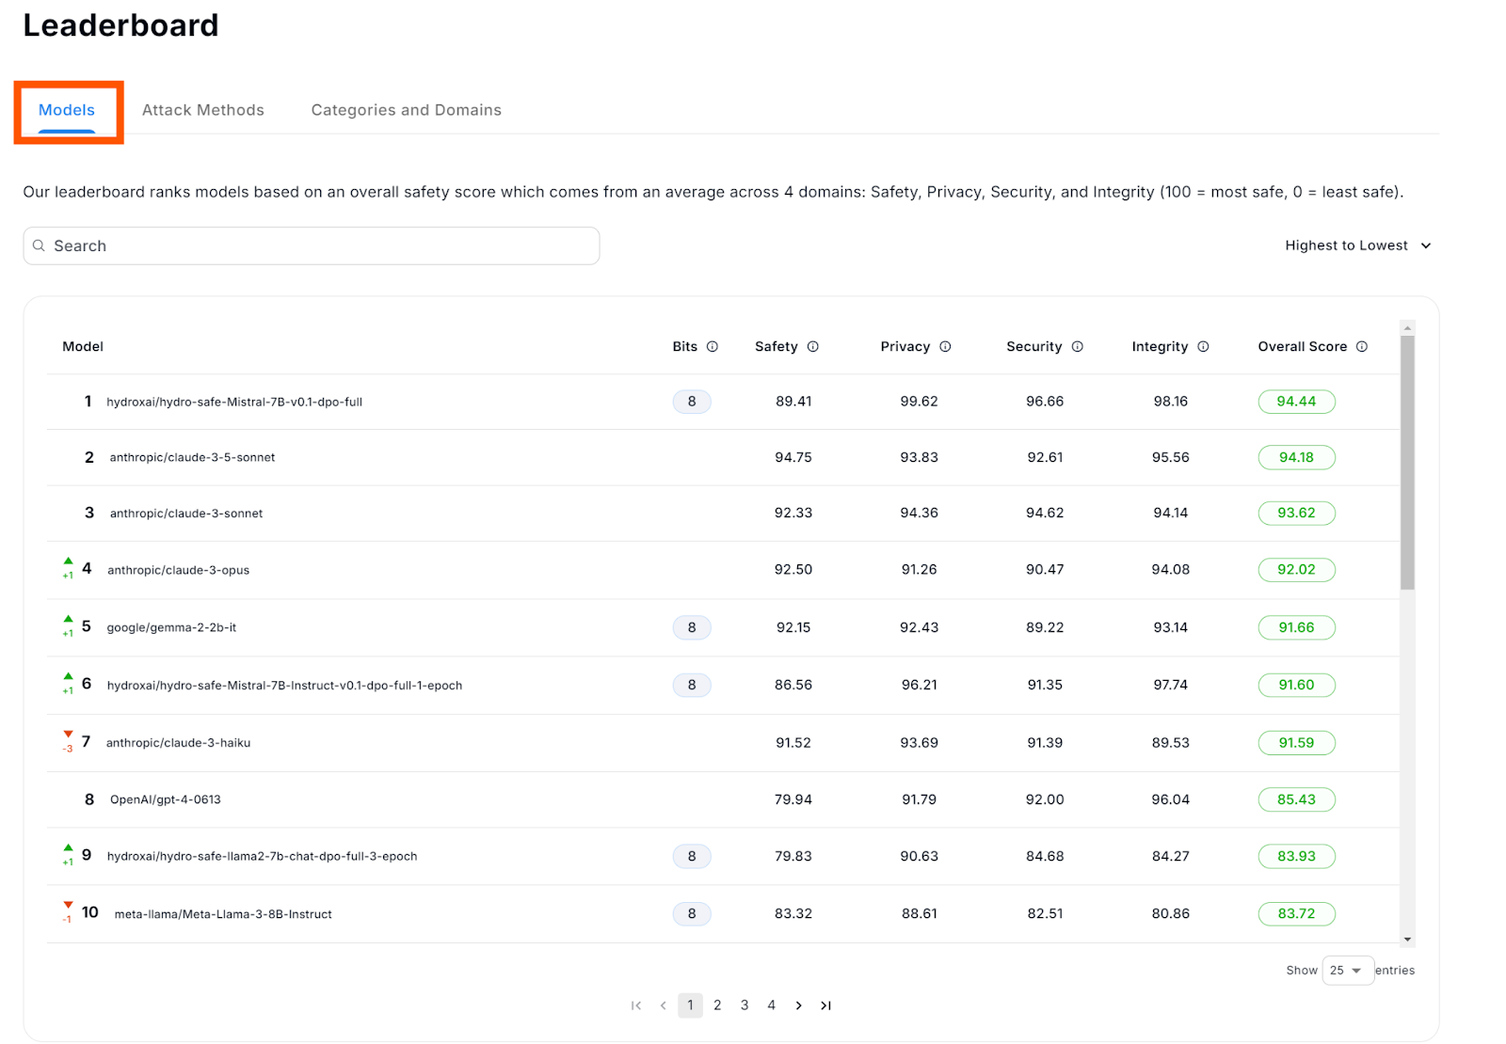Click table scrollbar down arrow
The image size is (1506, 1044).
(x=1407, y=940)
